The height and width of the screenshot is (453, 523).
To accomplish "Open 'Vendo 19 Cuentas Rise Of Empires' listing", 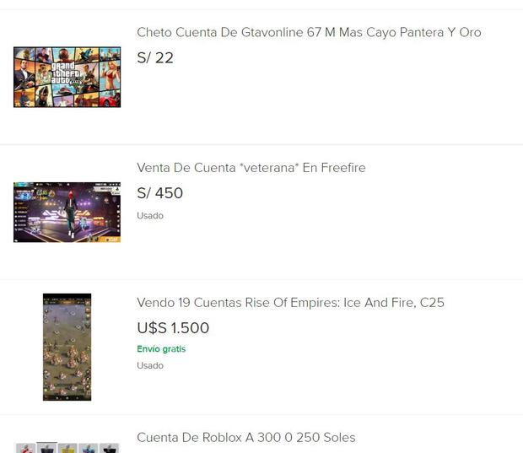I will click(290, 303).
